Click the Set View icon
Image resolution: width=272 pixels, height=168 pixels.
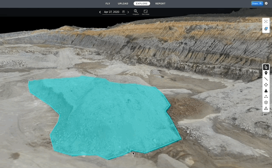coord(145,12)
